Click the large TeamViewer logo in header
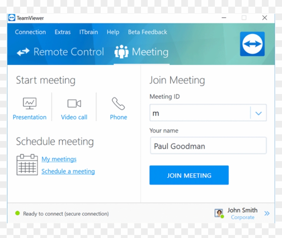 coord(252,44)
